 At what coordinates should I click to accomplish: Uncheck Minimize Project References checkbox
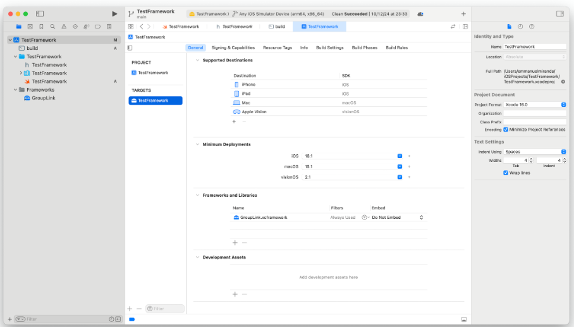pos(506,129)
